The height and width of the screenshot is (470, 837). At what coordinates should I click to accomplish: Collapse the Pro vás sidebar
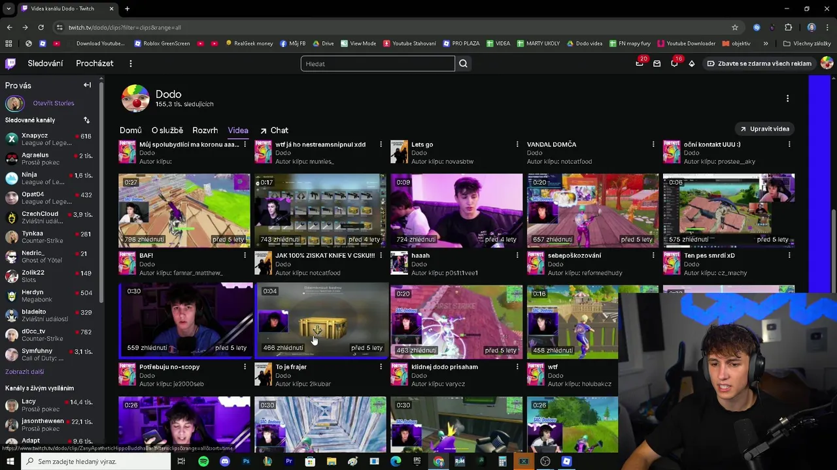tap(87, 85)
